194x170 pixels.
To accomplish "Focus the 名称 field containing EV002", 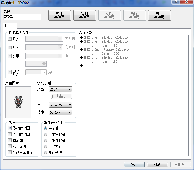I will tap(22, 17).
